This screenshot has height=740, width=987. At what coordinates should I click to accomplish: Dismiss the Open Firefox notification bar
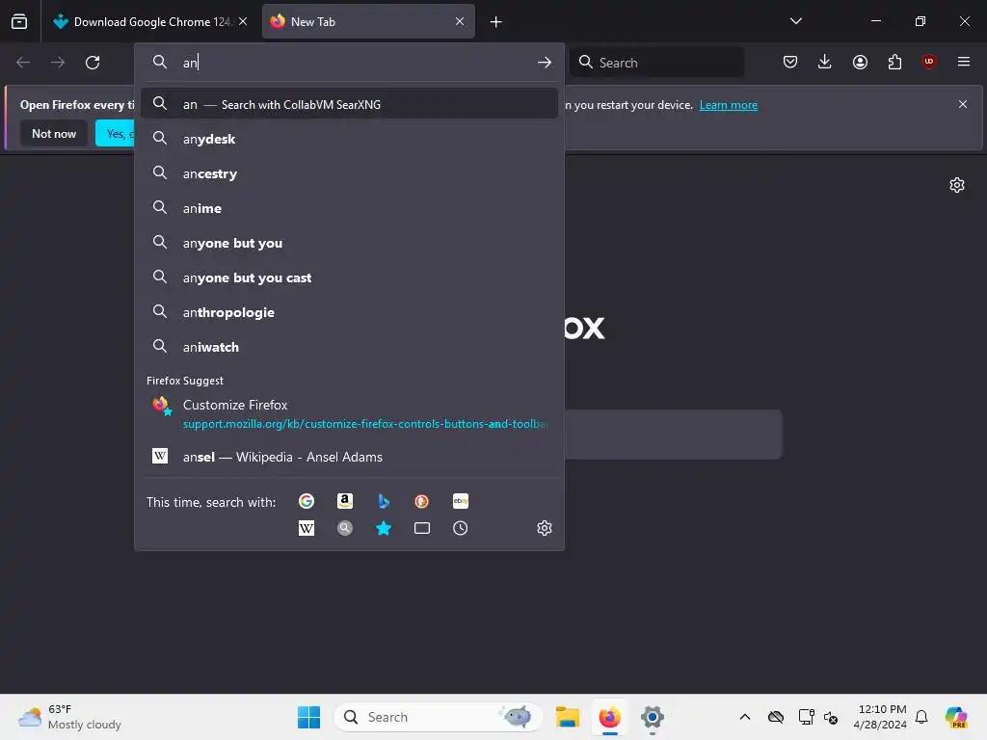[963, 104]
